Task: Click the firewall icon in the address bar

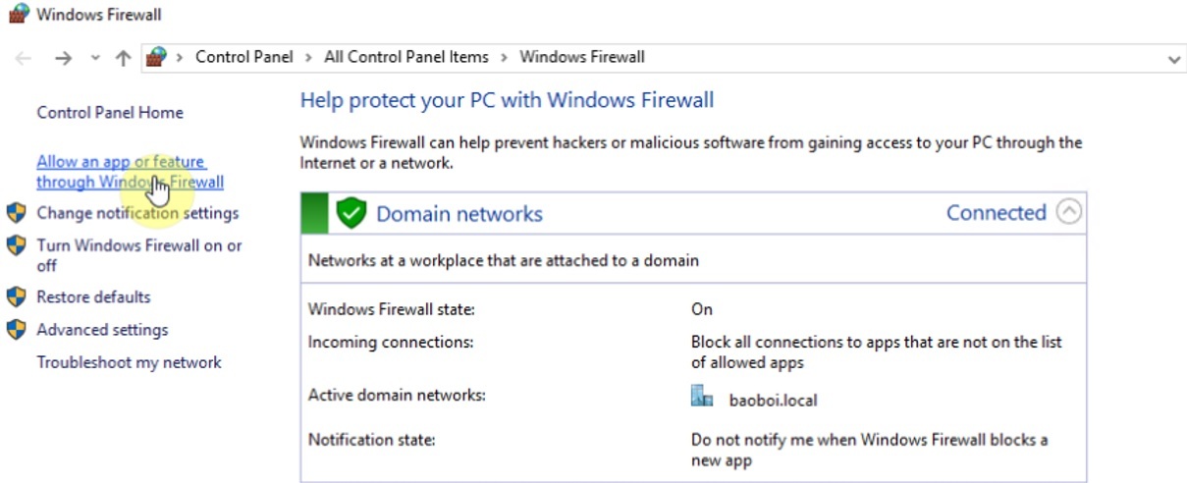Action: pos(156,57)
